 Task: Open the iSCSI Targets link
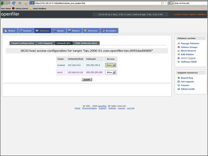point(188,58)
